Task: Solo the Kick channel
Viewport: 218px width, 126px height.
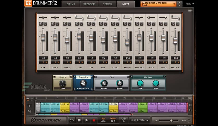Action: point(41,24)
